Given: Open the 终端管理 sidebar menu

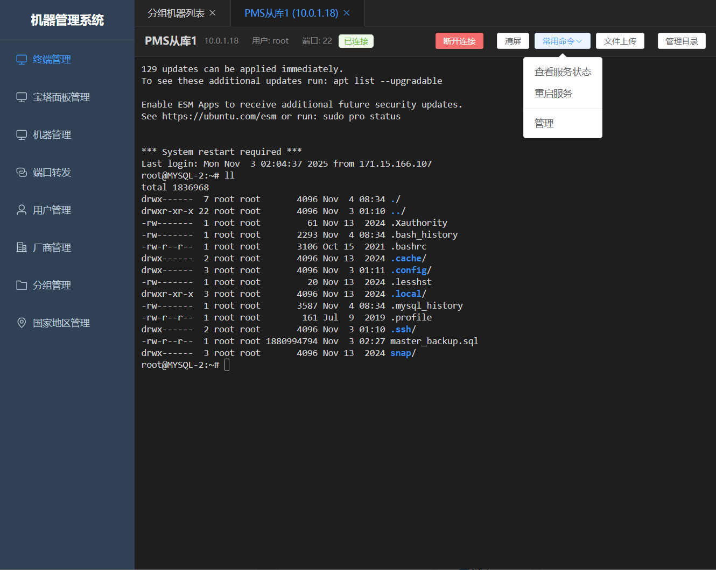Looking at the screenshot, I should pyautogui.click(x=67, y=60).
